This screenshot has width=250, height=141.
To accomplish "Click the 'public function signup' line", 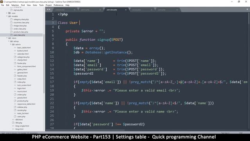I will [94, 40].
